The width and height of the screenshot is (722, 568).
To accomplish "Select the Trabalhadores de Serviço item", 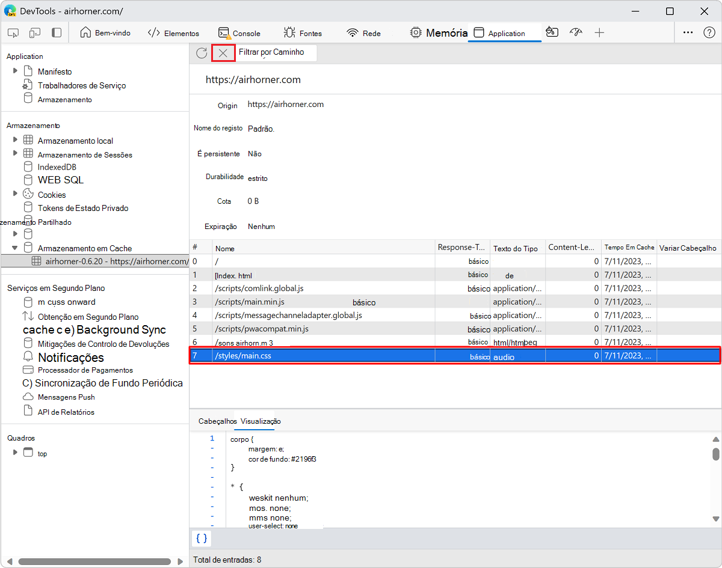I will click(x=81, y=85).
